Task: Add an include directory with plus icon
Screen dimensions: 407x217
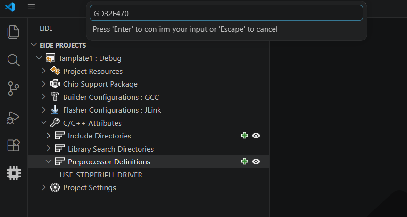Action: click(244, 136)
